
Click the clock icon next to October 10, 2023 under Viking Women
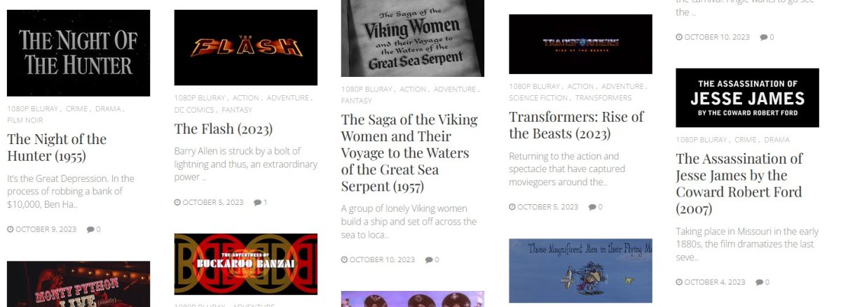coord(344,259)
